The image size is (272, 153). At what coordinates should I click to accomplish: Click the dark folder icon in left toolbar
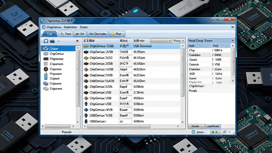tap(52, 41)
